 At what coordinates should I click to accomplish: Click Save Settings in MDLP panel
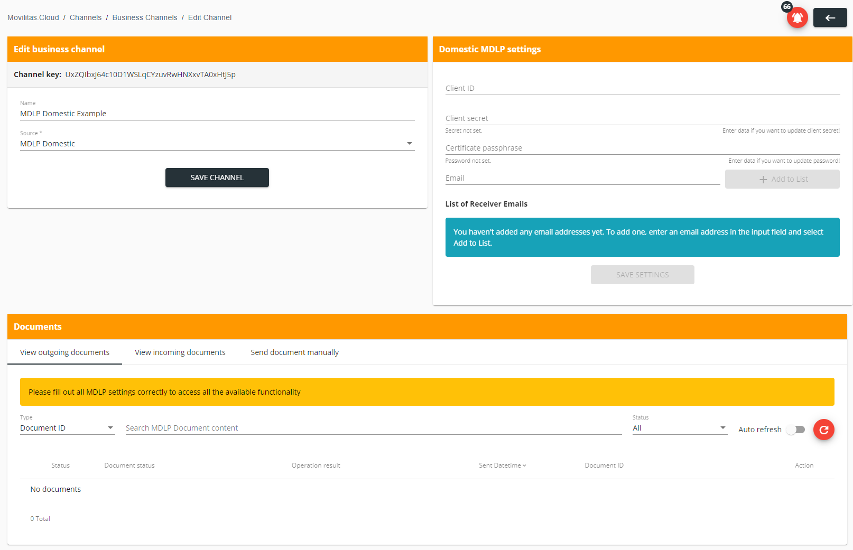point(642,274)
